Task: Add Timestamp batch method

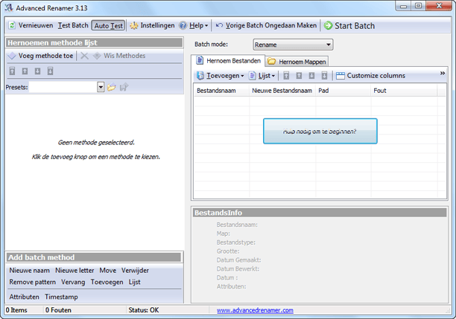Action: tap(61, 297)
